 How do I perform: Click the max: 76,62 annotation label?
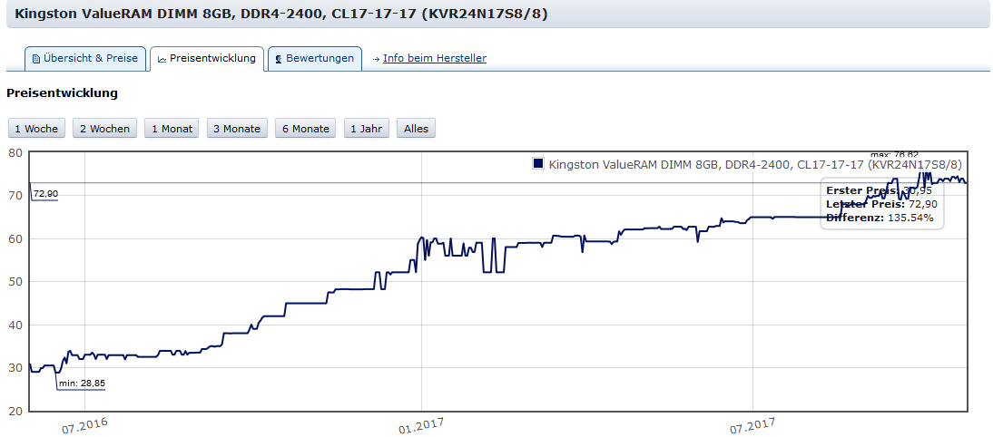click(x=893, y=154)
